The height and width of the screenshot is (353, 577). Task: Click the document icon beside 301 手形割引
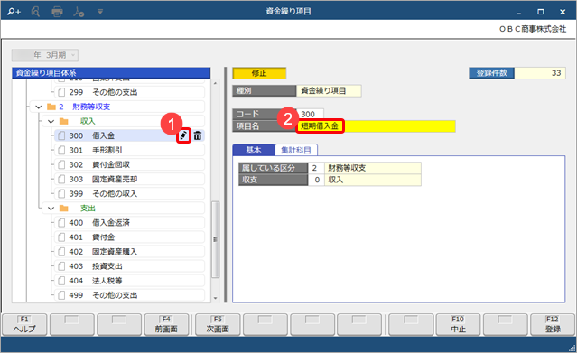pyautogui.click(x=61, y=150)
